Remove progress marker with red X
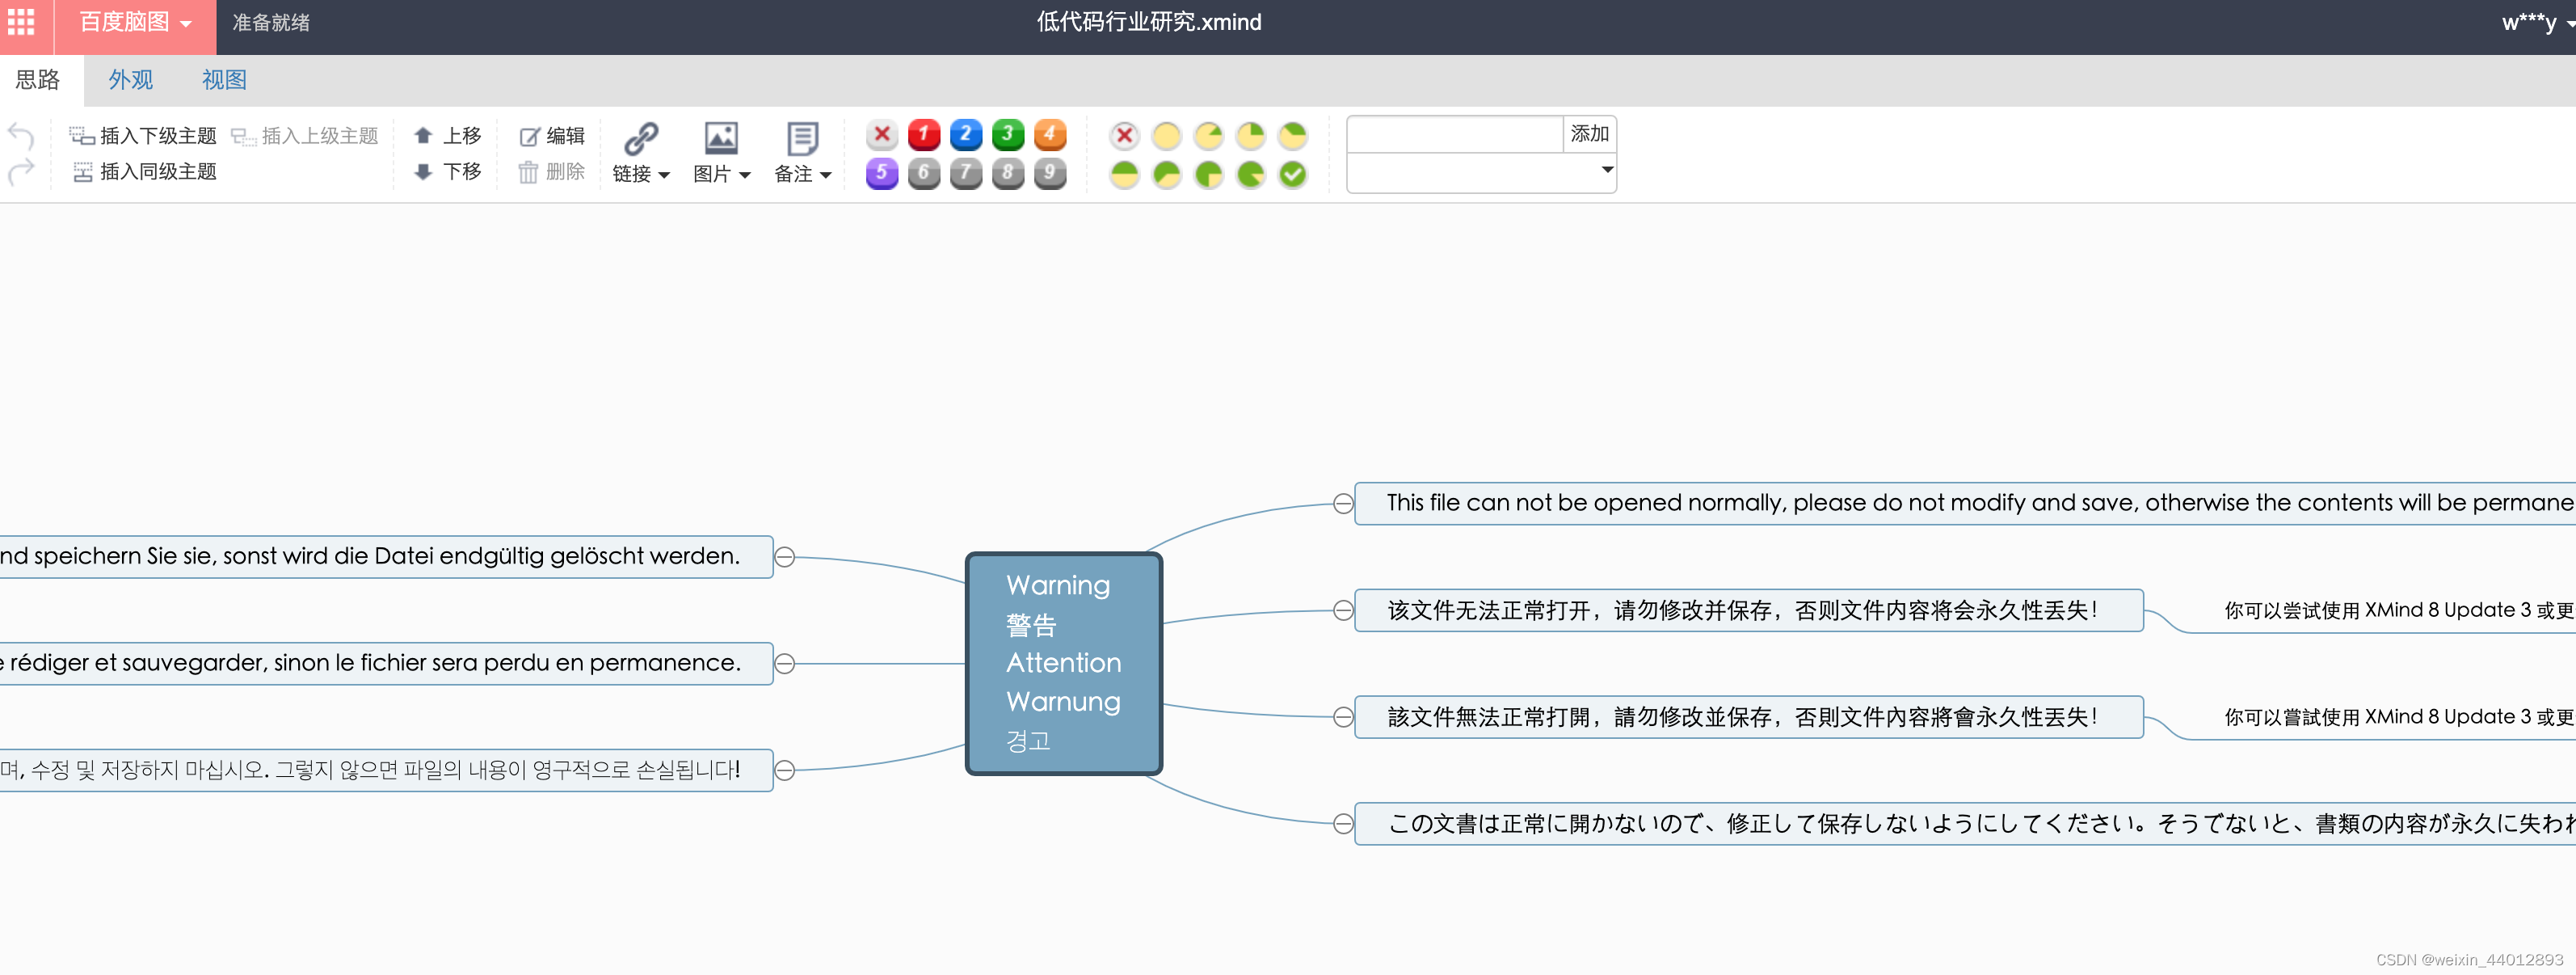 [x=1124, y=135]
